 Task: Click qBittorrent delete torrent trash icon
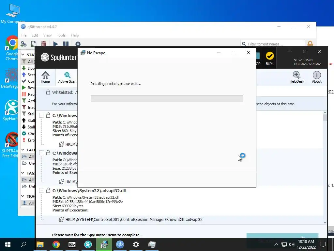tap(44, 44)
